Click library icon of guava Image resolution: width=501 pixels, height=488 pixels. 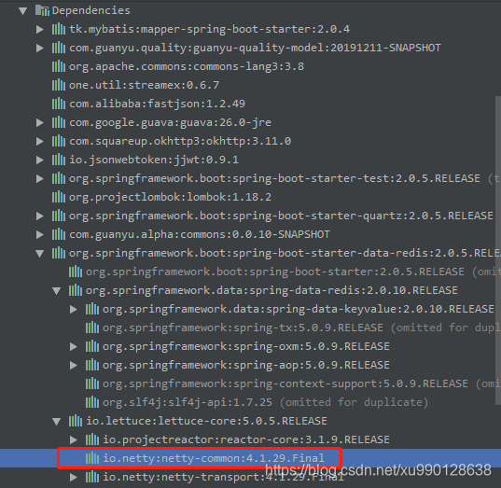tap(59, 122)
